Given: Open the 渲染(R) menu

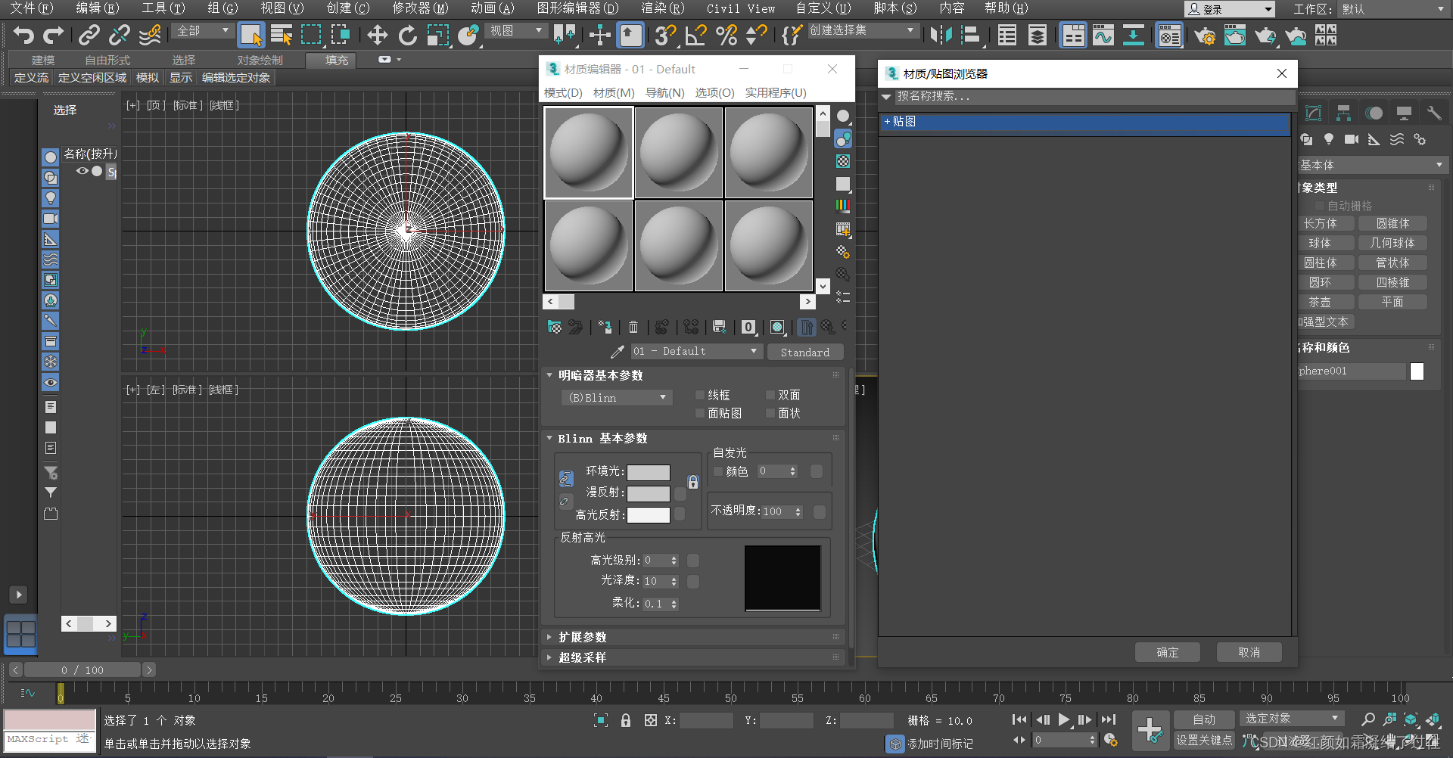Looking at the screenshot, I should click(x=662, y=8).
